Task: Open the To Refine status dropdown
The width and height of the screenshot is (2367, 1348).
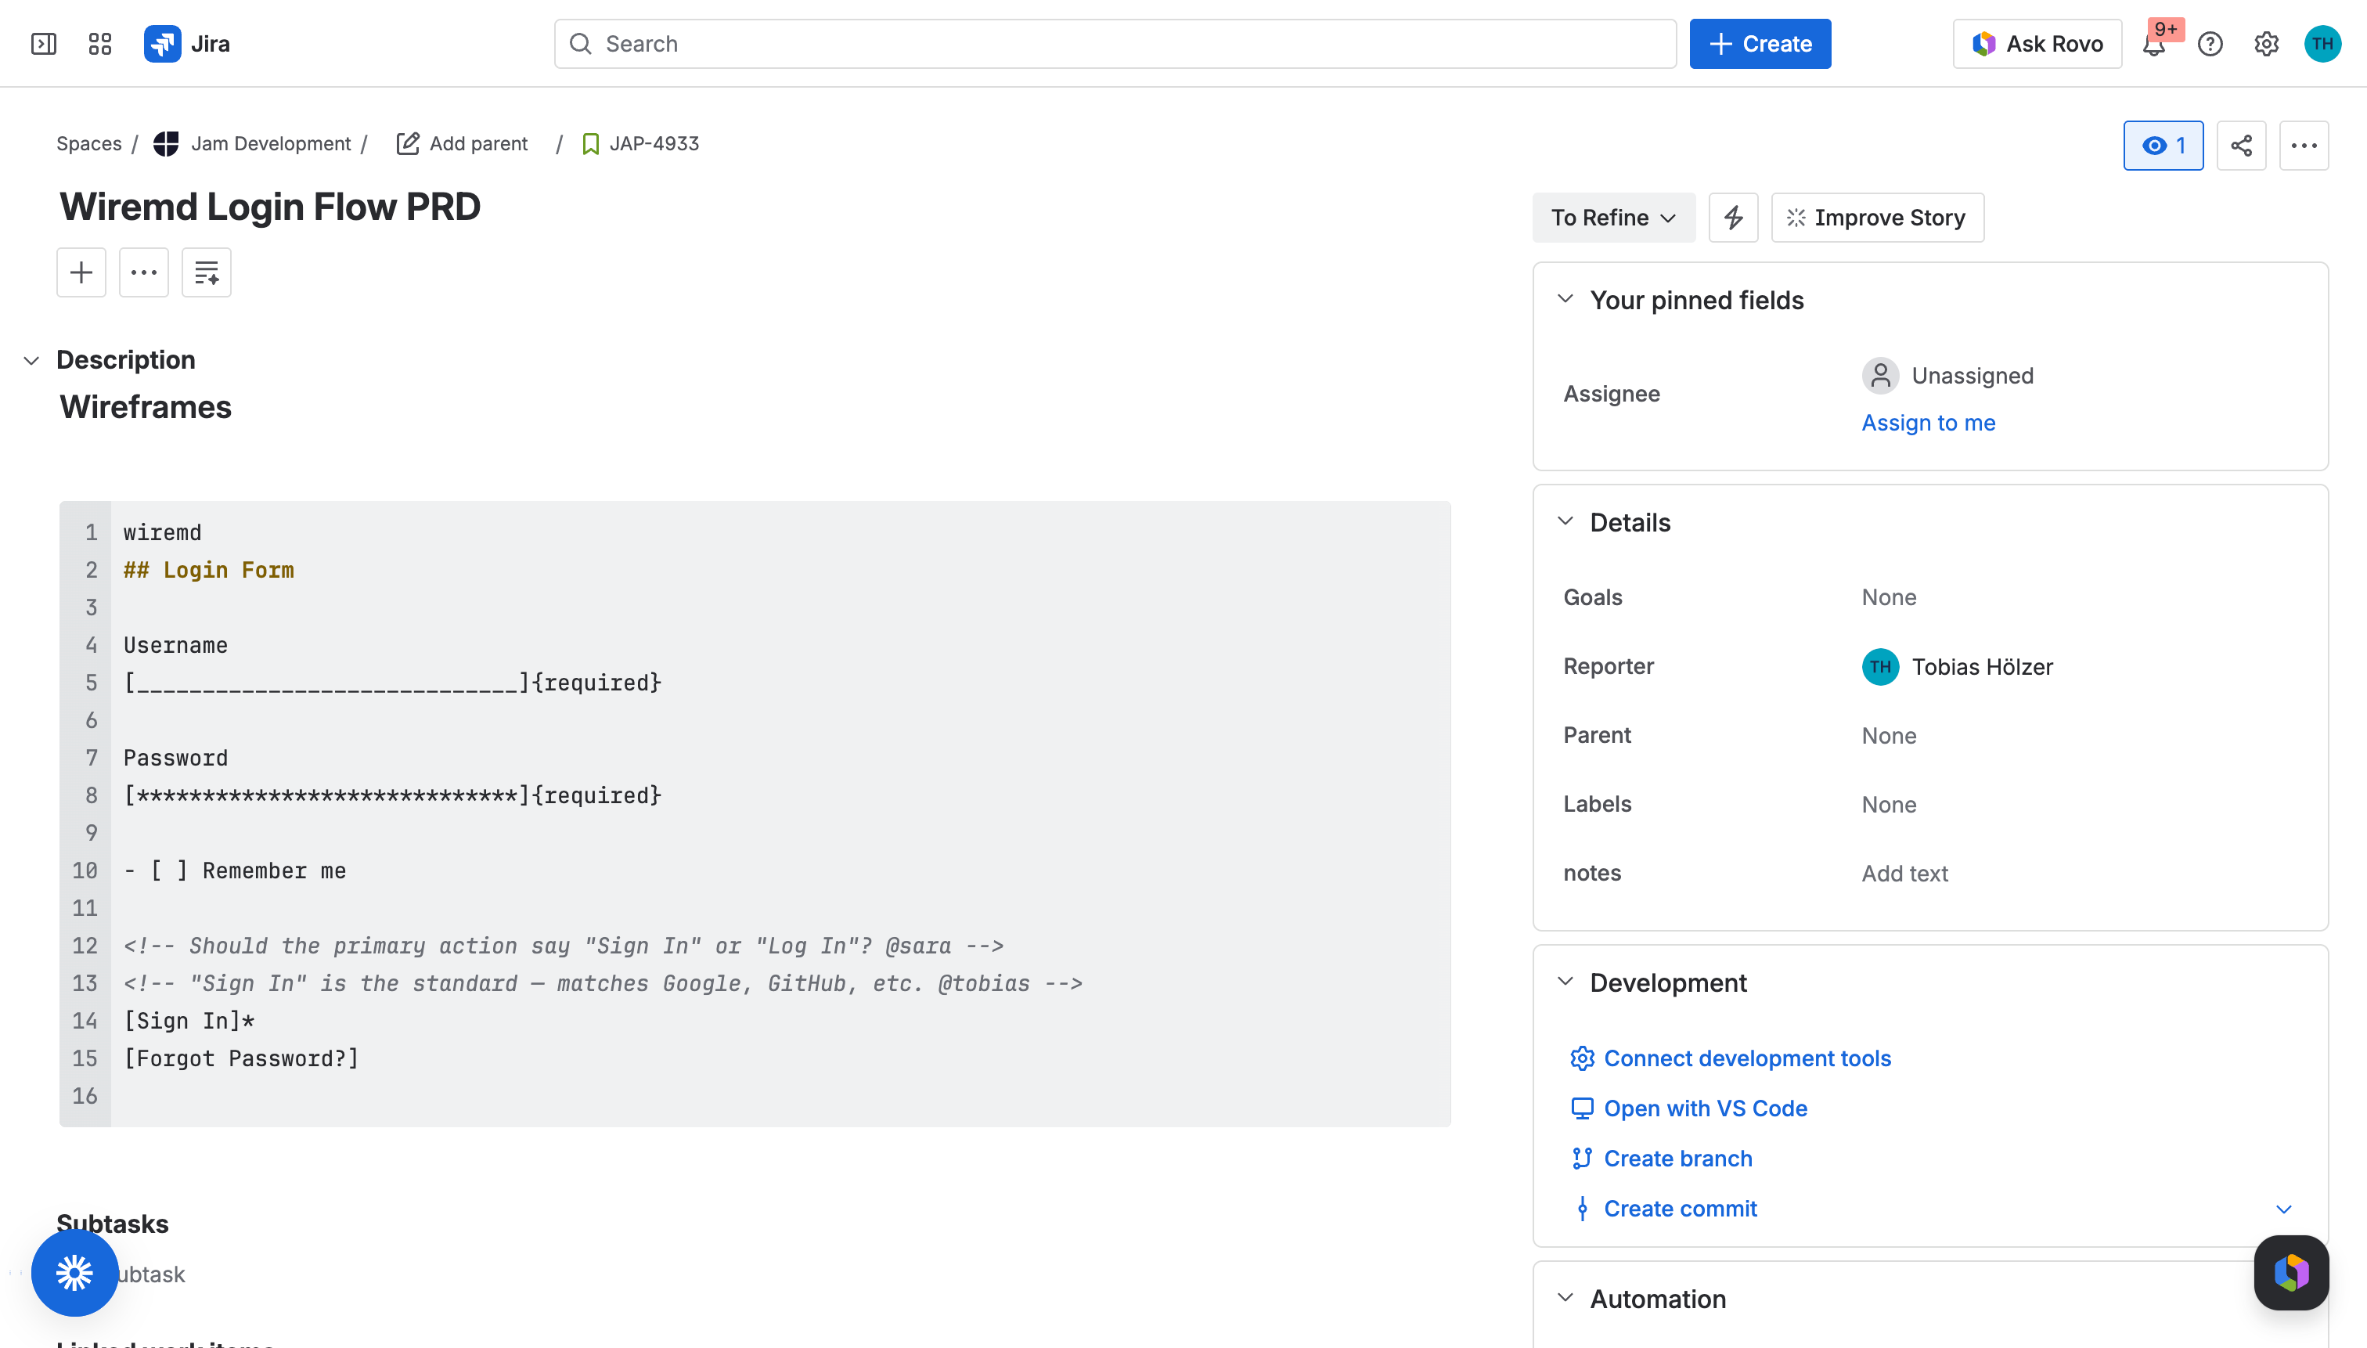Action: pyautogui.click(x=1613, y=218)
